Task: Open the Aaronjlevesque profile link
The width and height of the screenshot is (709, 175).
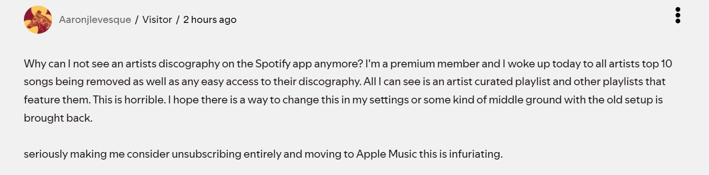Action: coord(95,20)
